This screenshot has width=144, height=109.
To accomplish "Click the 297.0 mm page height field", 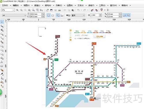I will (x=35, y=17).
